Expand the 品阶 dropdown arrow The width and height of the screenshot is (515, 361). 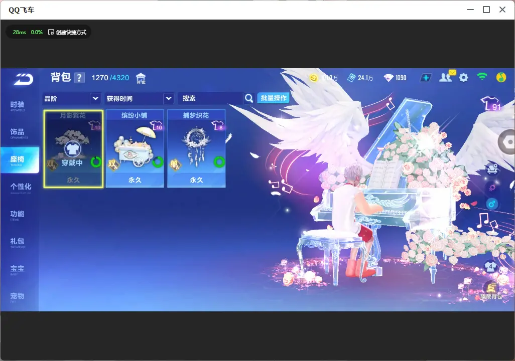95,98
